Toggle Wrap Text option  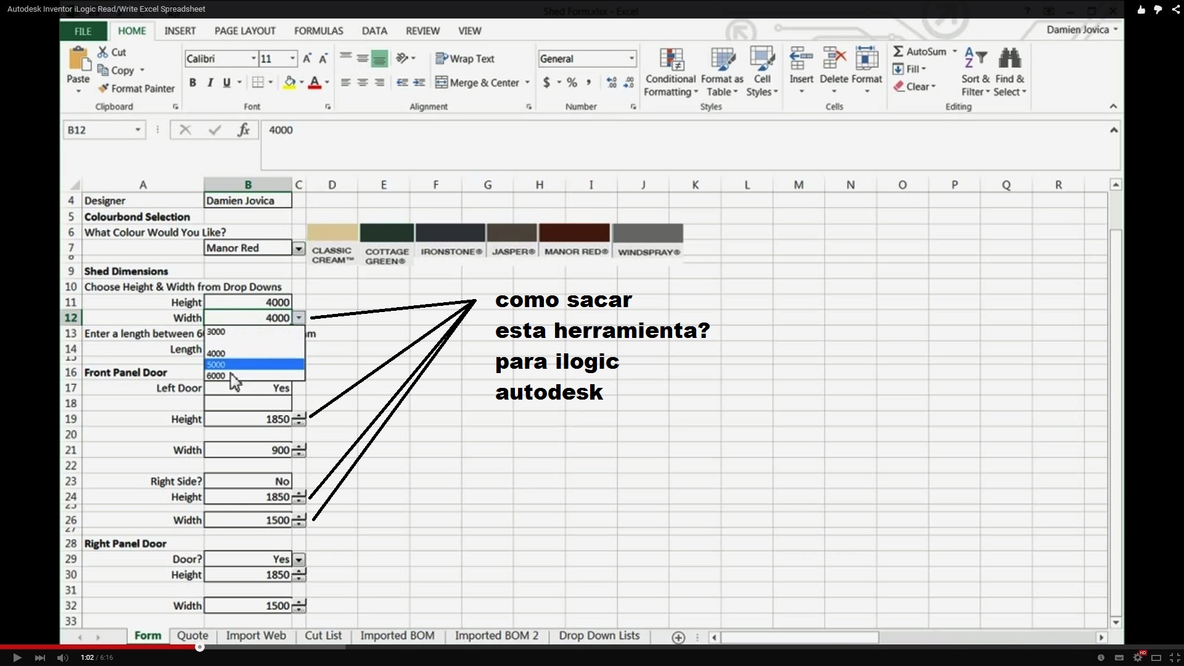[x=465, y=59]
